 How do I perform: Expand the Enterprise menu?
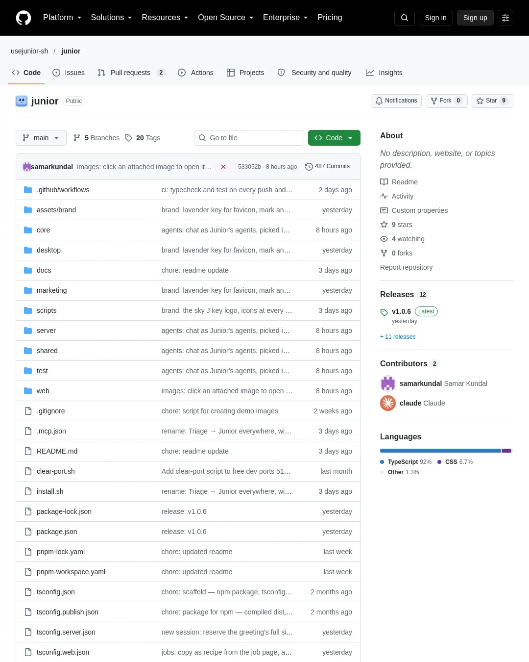[285, 18]
